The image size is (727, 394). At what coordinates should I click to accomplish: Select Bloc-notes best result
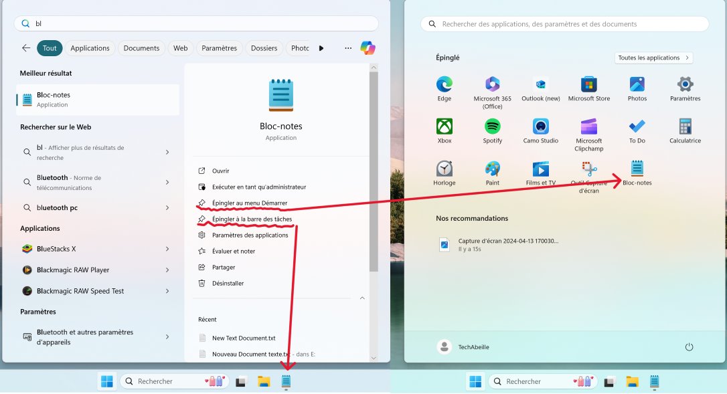coord(98,100)
